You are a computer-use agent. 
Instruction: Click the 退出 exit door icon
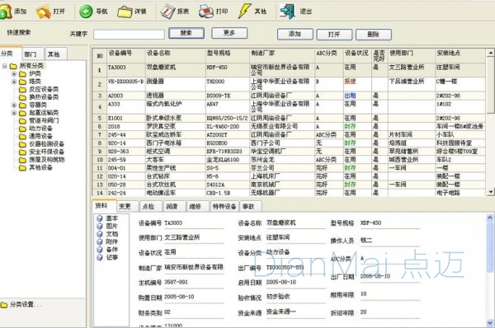[288, 12]
